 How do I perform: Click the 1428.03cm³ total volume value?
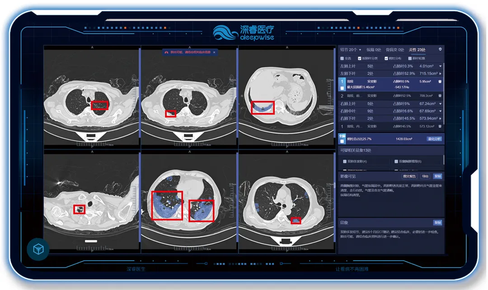(x=404, y=139)
